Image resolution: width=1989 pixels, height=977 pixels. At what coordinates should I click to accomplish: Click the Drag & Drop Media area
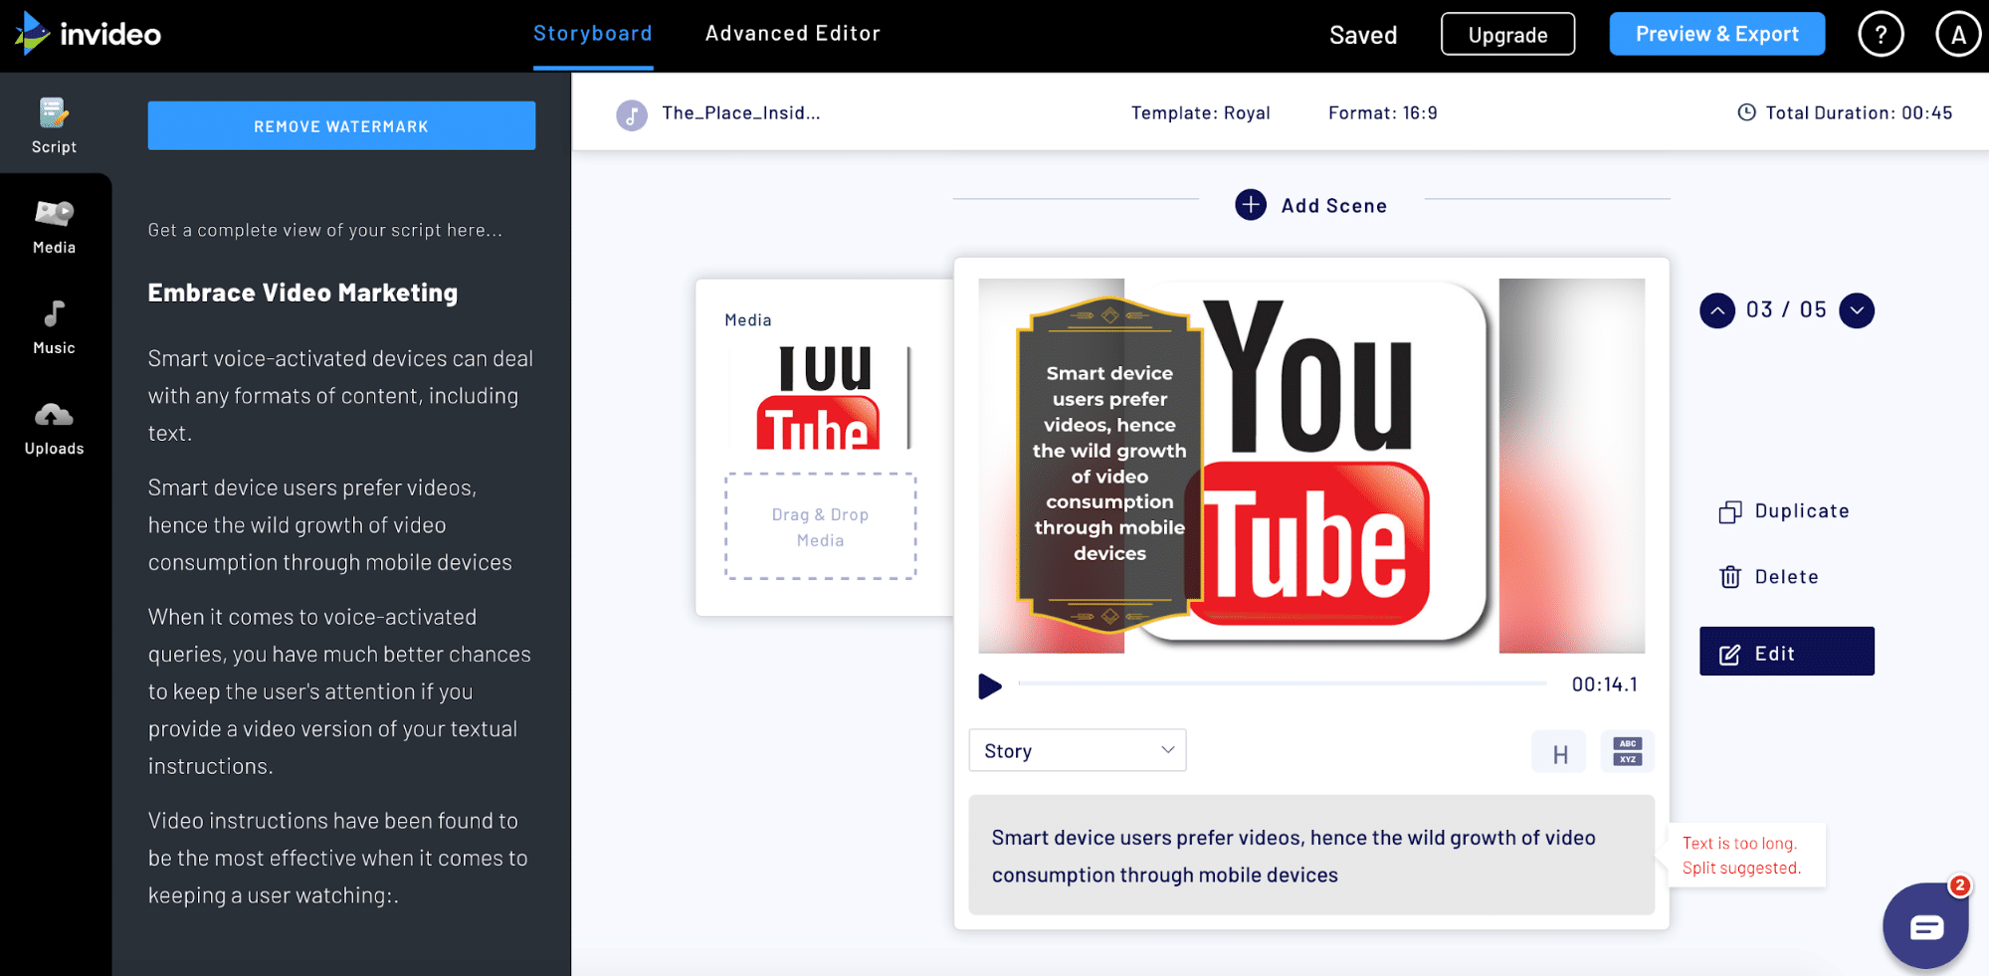[x=820, y=526]
